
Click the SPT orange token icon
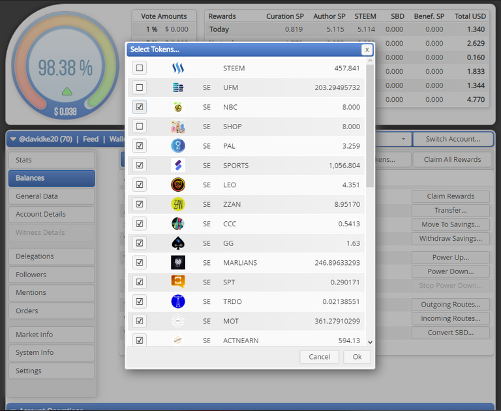(x=178, y=282)
